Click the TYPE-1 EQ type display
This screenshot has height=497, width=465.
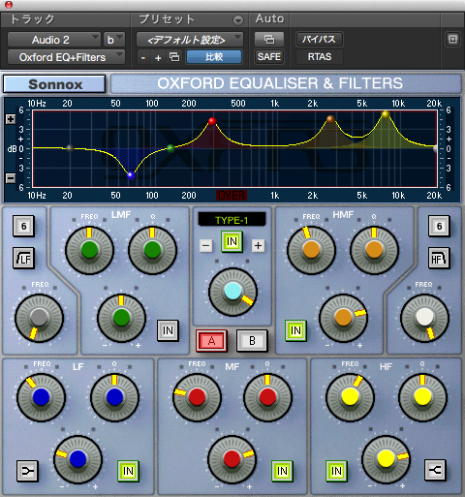coord(232,220)
